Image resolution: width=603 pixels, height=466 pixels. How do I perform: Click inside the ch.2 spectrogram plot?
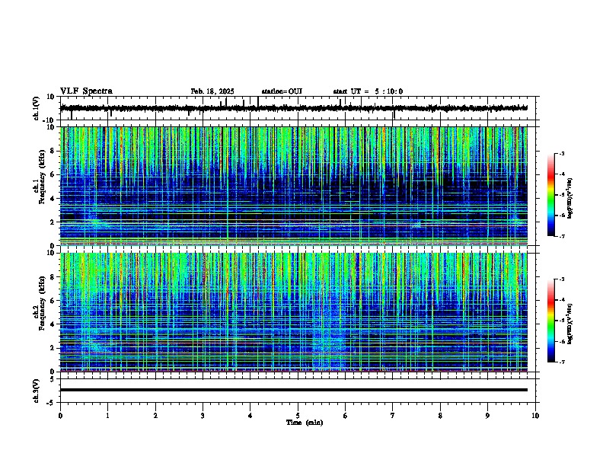click(x=294, y=312)
